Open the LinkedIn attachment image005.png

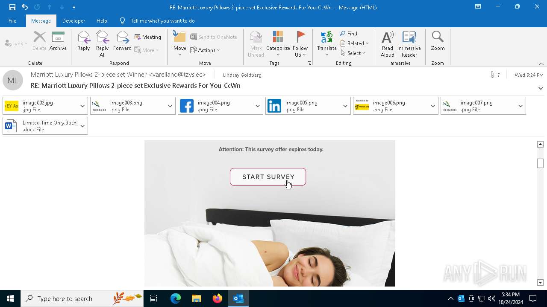[303, 106]
